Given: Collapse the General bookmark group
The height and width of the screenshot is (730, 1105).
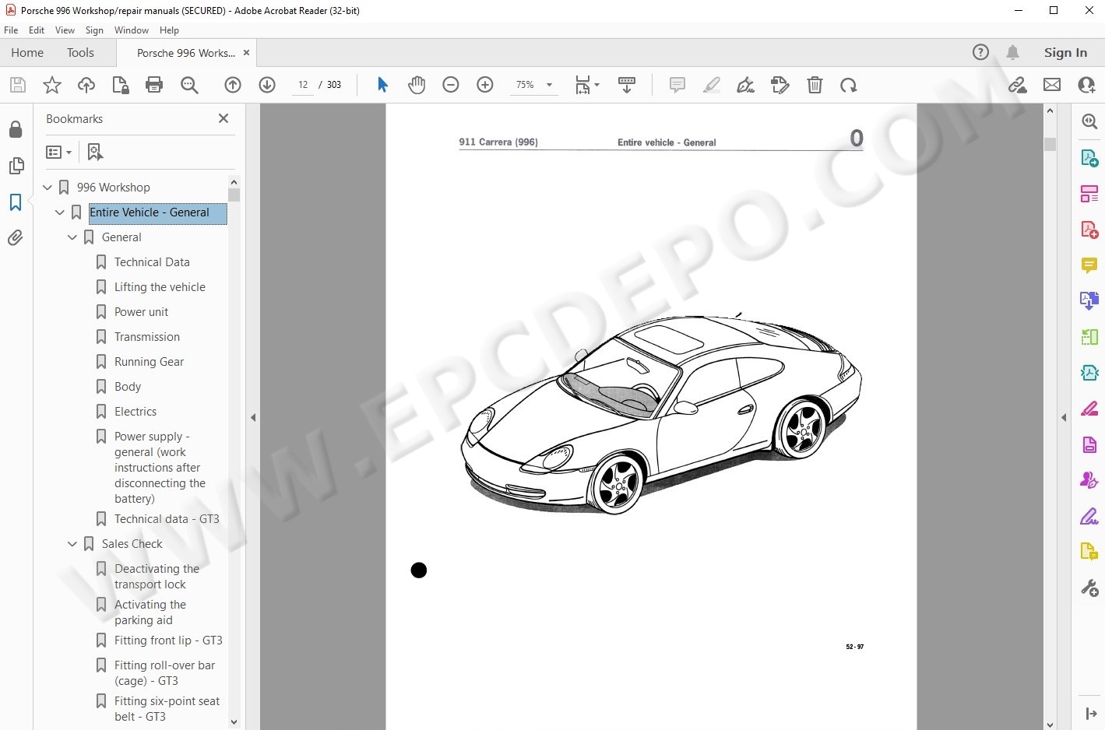Looking at the screenshot, I should (72, 237).
